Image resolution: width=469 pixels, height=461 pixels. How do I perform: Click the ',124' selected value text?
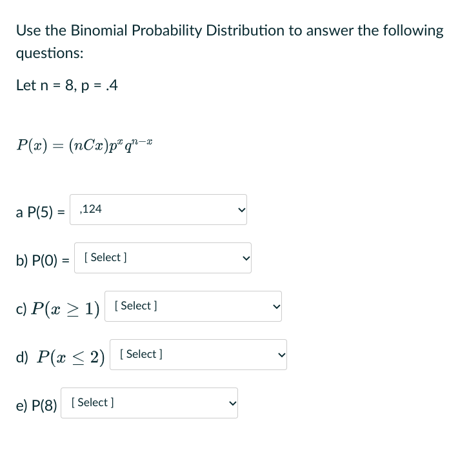coord(90,209)
